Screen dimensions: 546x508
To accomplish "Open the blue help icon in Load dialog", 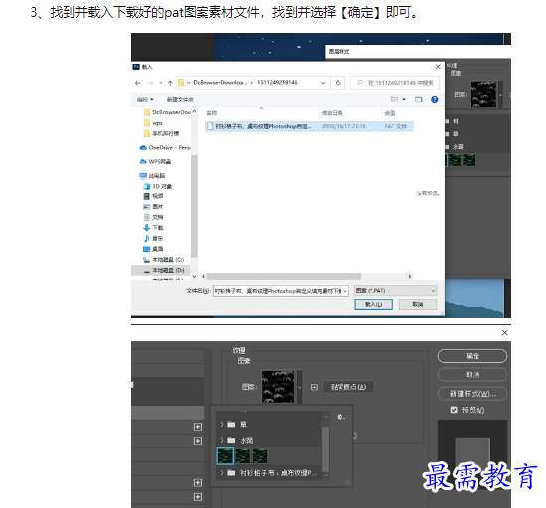I will pyautogui.click(x=434, y=99).
